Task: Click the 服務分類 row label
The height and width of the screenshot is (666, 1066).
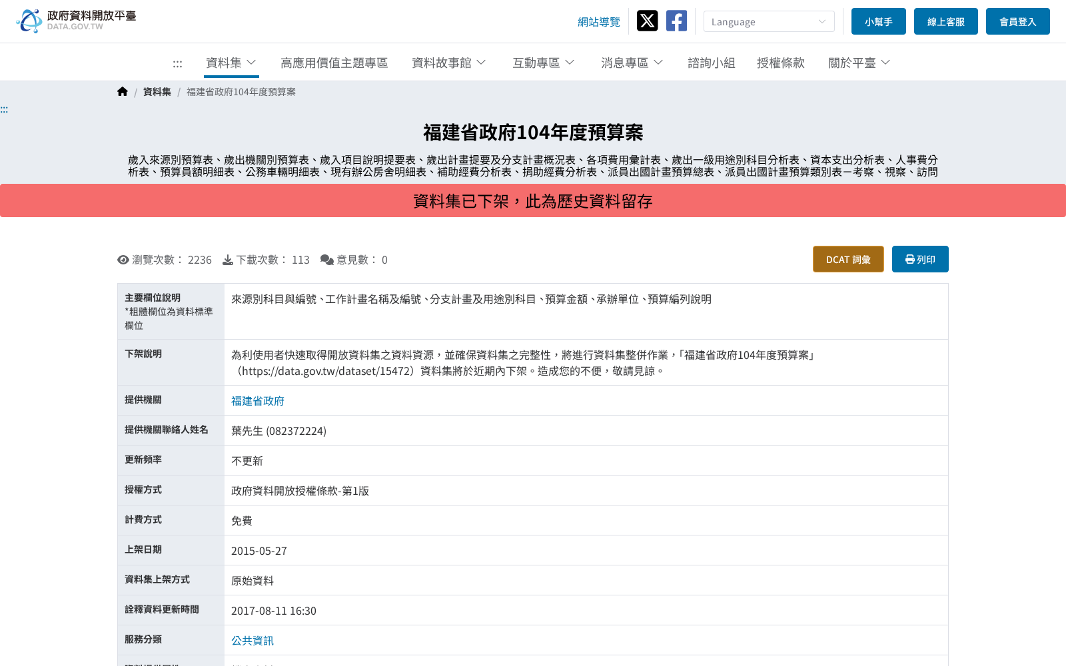Action: [143, 639]
